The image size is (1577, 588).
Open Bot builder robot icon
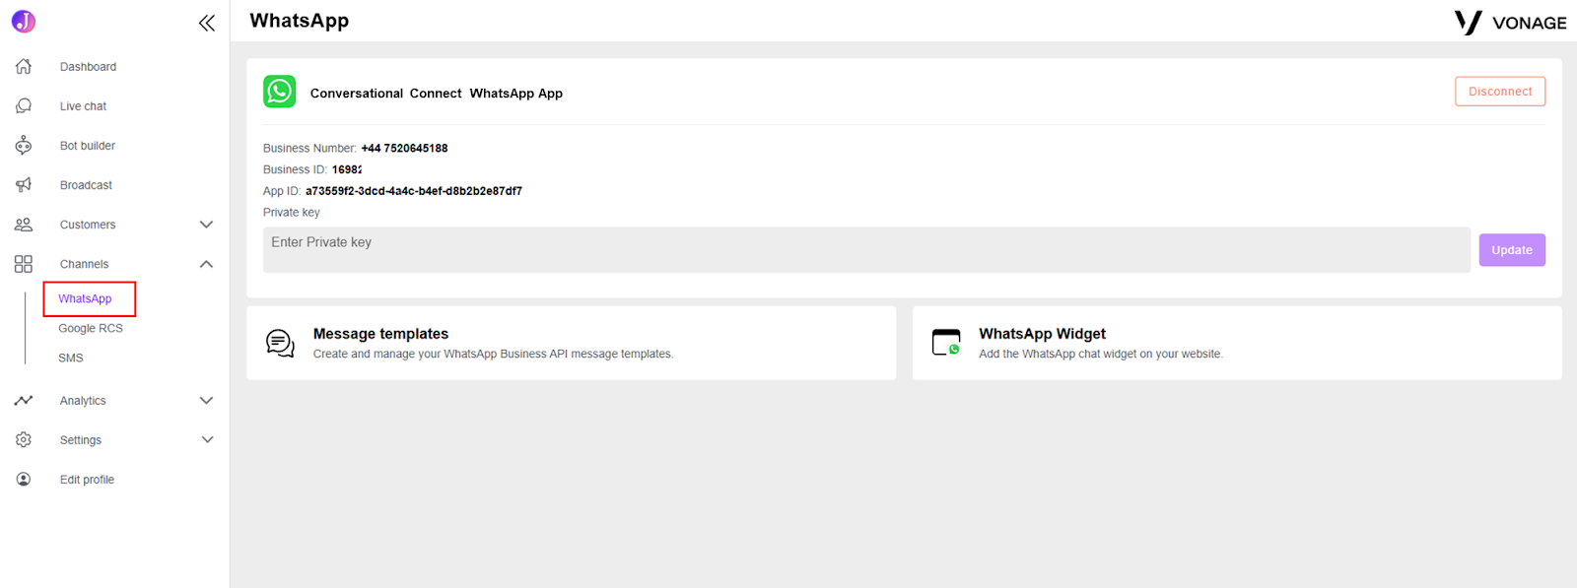[24, 145]
